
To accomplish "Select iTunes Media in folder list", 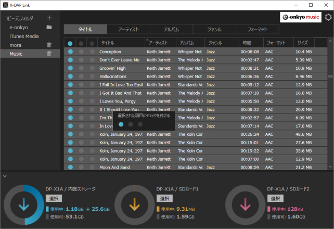I will point(24,36).
